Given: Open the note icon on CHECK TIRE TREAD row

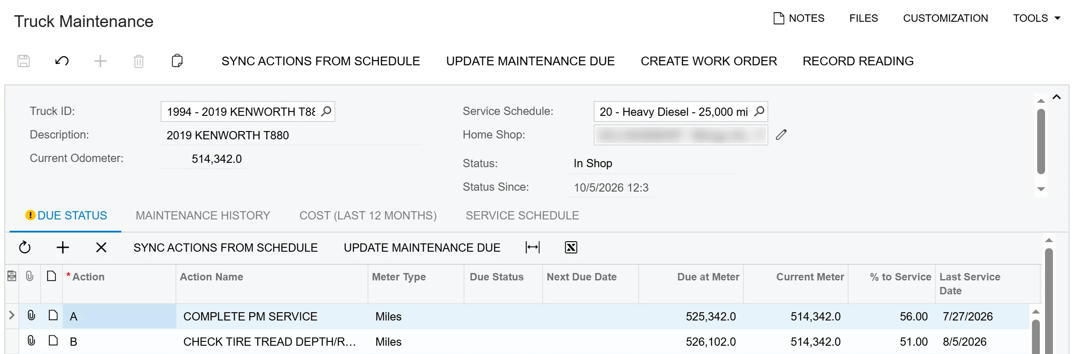Looking at the screenshot, I should pyautogui.click(x=53, y=341).
